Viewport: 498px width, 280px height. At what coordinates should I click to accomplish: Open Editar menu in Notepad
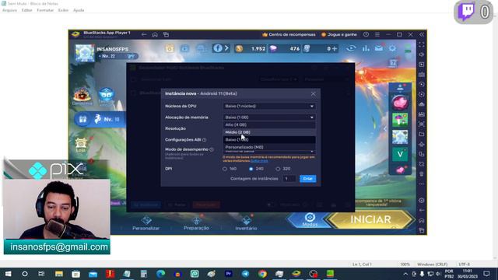tap(27, 10)
